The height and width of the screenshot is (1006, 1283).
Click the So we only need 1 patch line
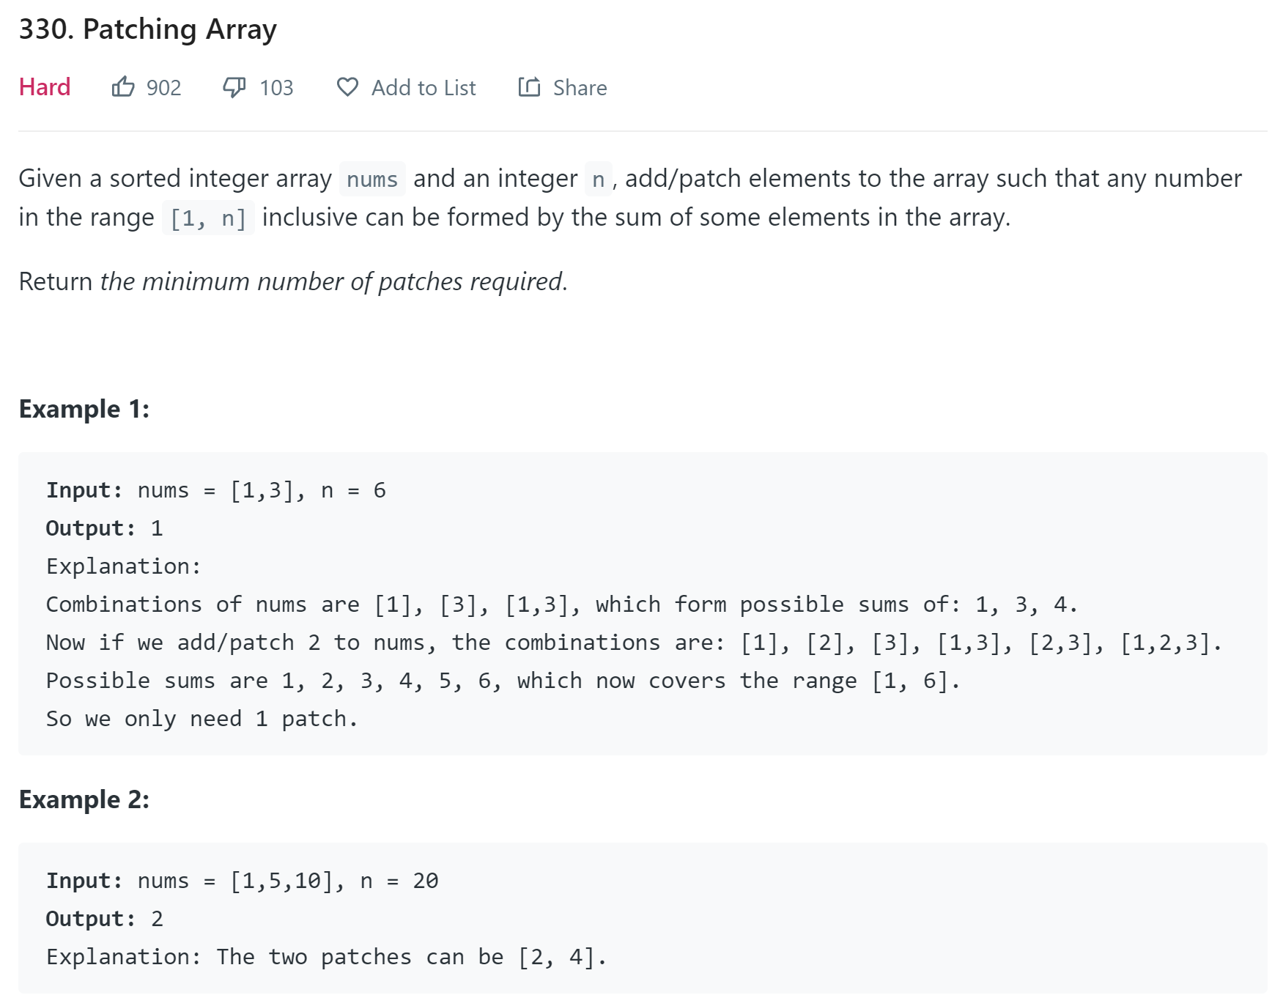tap(201, 719)
